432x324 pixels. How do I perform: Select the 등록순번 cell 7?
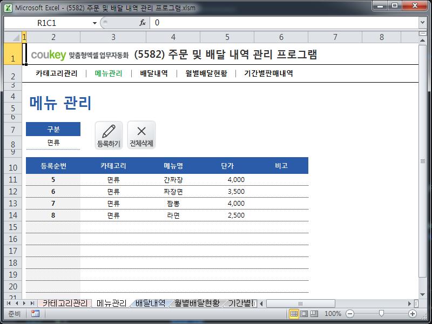pos(53,204)
